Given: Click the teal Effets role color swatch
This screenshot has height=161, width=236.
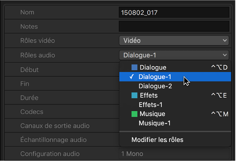Looking at the screenshot, I should pos(135,95).
